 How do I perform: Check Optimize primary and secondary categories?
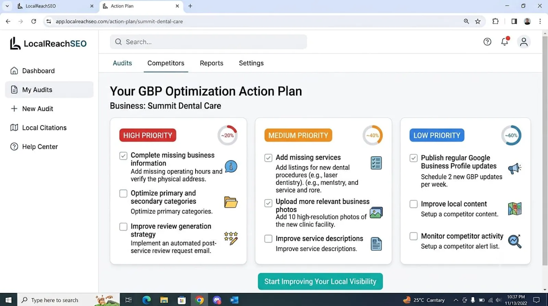click(123, 194)
